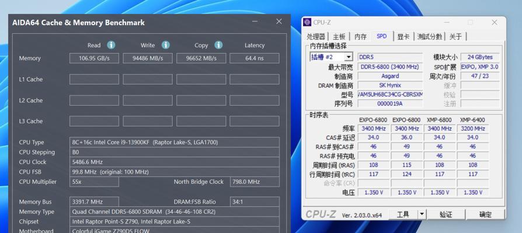Click the Memory Bus value 3391.7 MHz
This screenshot has height=233, width=522.
94,202
